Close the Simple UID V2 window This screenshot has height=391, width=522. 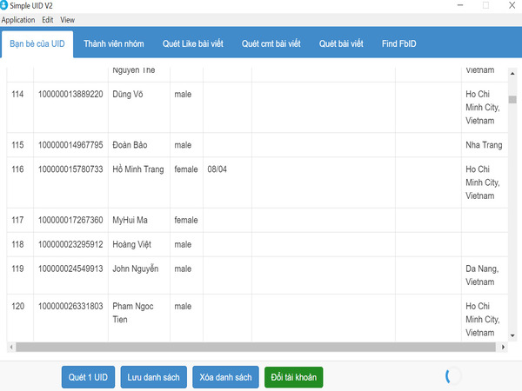[x=512, y=5]
